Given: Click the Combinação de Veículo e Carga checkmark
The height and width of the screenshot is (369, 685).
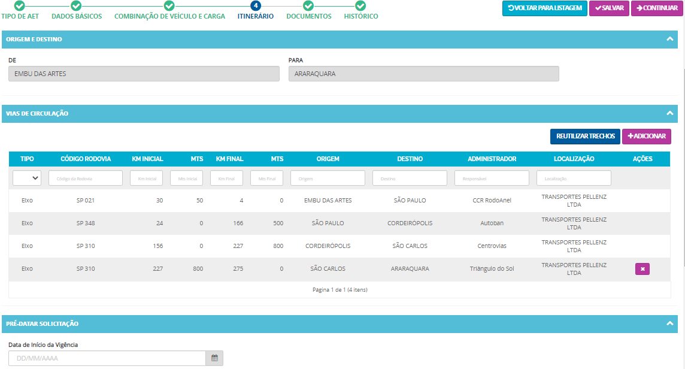Looking at the screenshot, I should pyautogui.click(x=169, y=6).
